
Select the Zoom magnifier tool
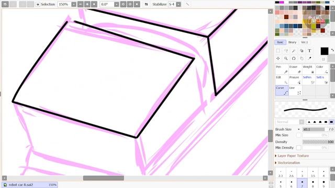pyautogui.click(x=286, y=58)
